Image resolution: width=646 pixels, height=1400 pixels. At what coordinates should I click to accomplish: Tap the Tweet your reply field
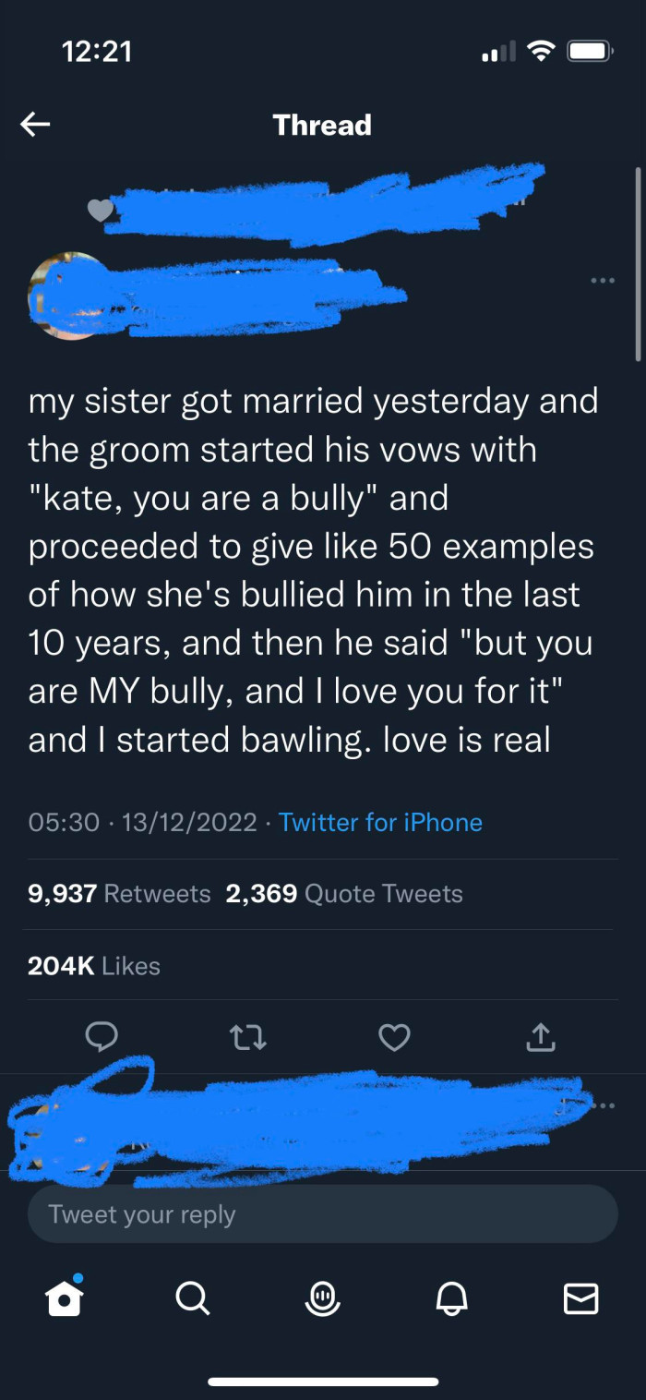[x=323, y=1213]
